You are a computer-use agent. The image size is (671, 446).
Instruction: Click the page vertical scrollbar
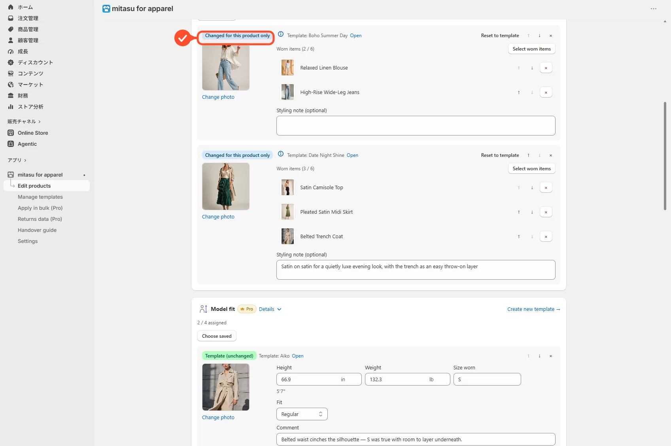tap(665, 156)
